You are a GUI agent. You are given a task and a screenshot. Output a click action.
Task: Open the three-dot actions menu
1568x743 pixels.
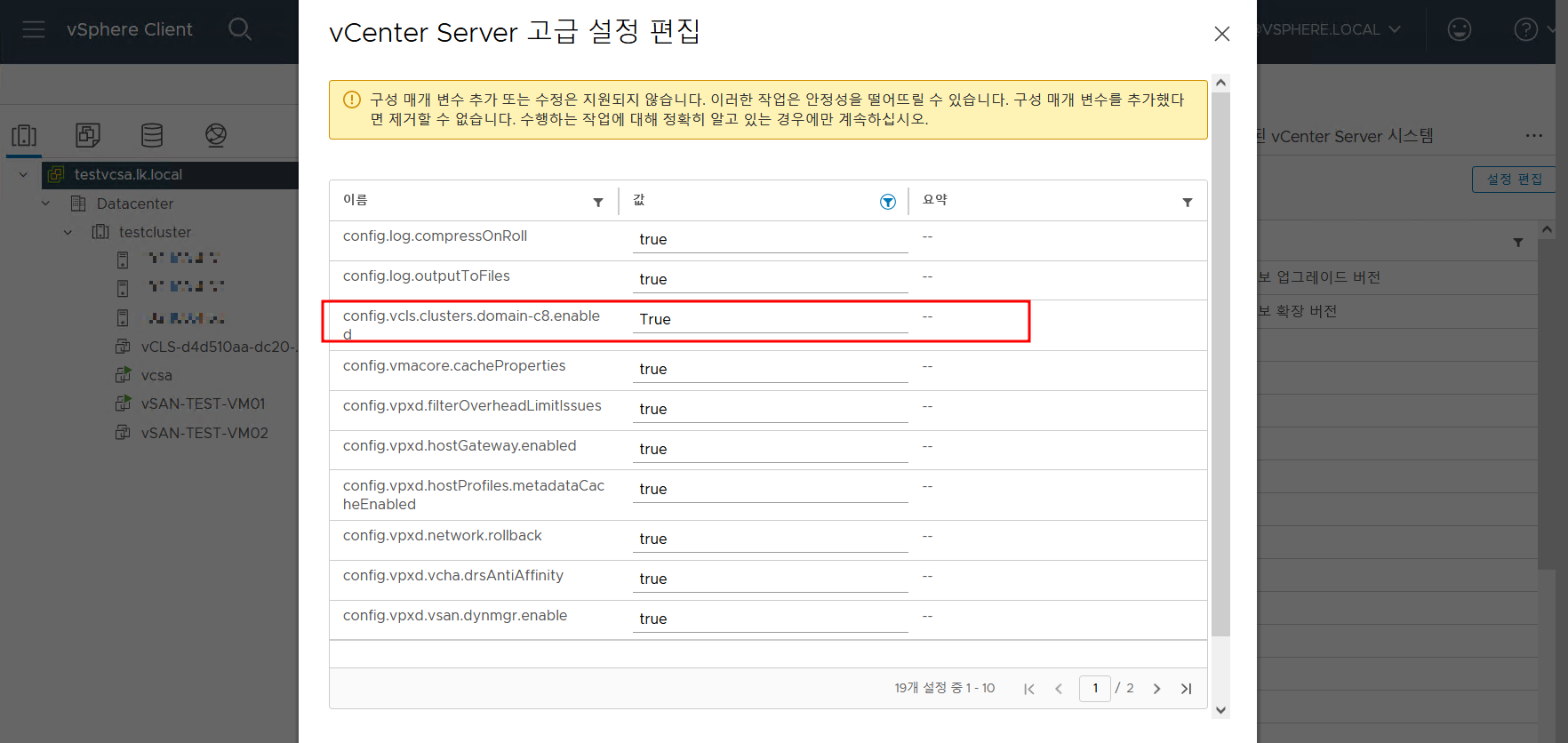(1534, 136)
